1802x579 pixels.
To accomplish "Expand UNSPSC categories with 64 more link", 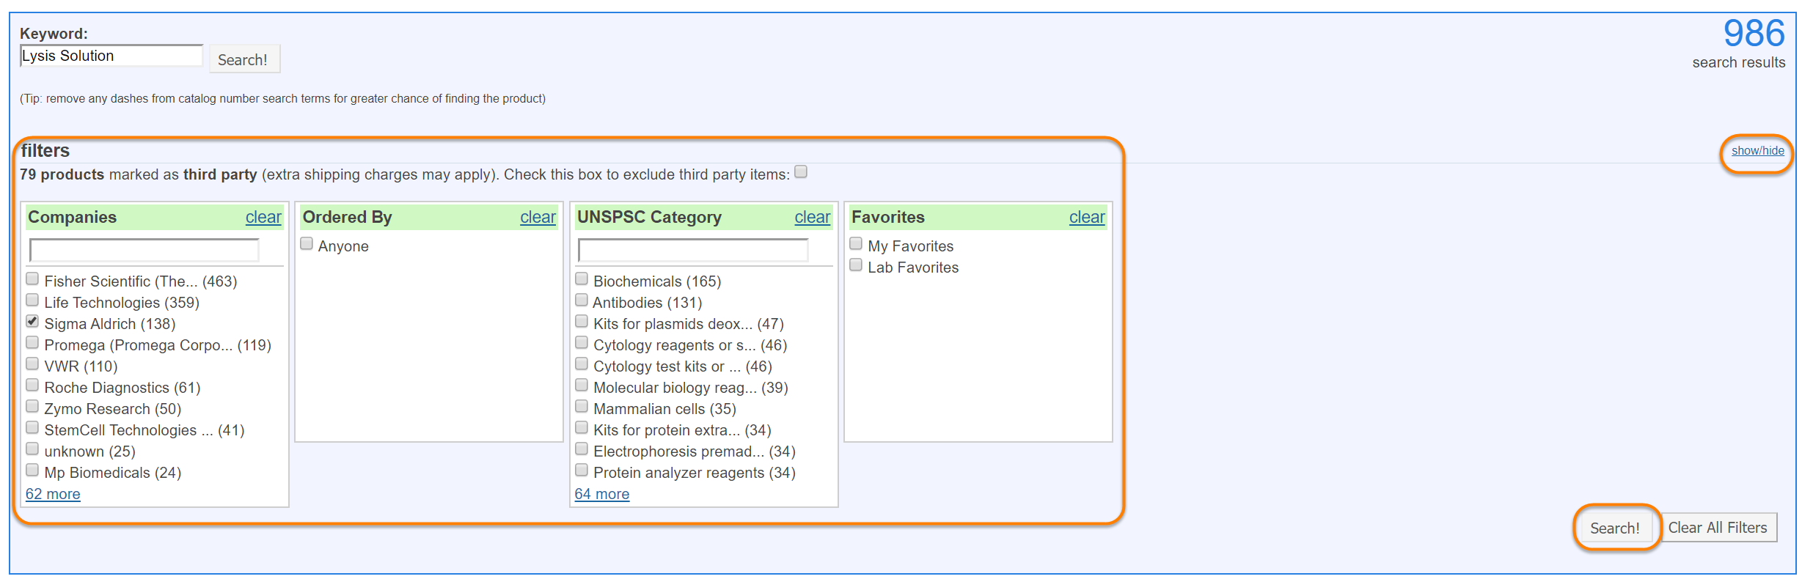I will pos(601,494).
